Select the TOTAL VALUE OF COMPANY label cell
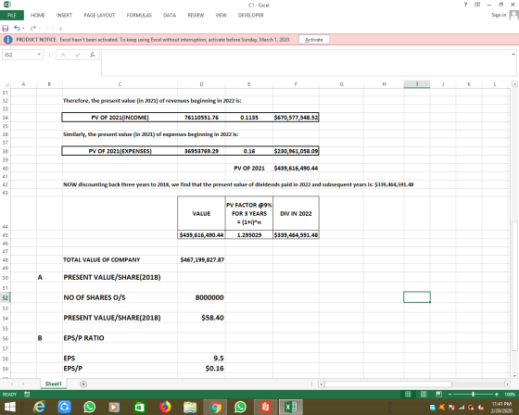519x415 pixels. pyautogui.click(x=120, y=259)
